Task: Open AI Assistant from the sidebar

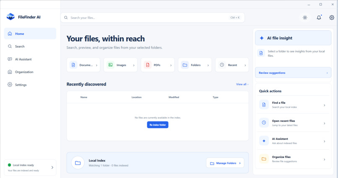Action: click(30, 59)
